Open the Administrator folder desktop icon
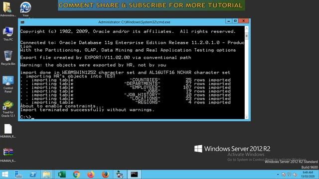This screenshot has width=319, height=179. point(7,9)
